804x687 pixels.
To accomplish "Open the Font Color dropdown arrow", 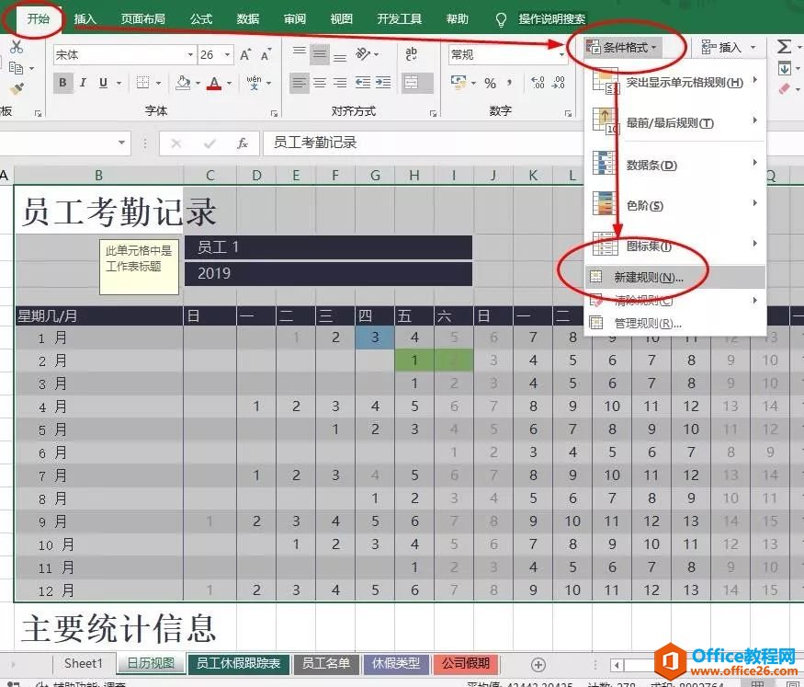I will pyautogui.click(x=229, y=83).
